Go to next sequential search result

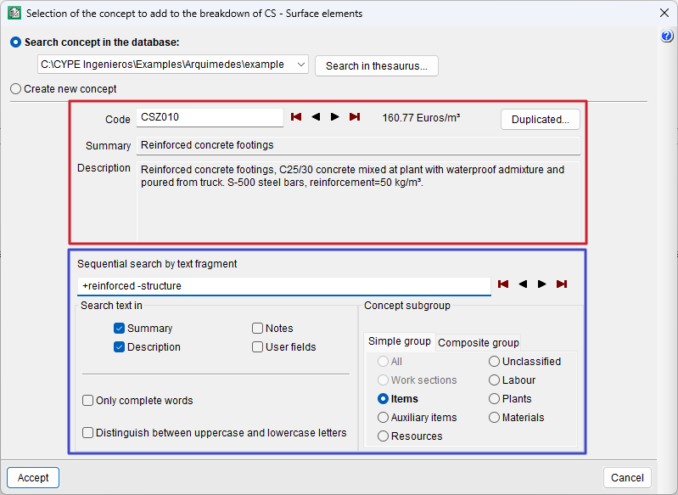tap(542, 284)
